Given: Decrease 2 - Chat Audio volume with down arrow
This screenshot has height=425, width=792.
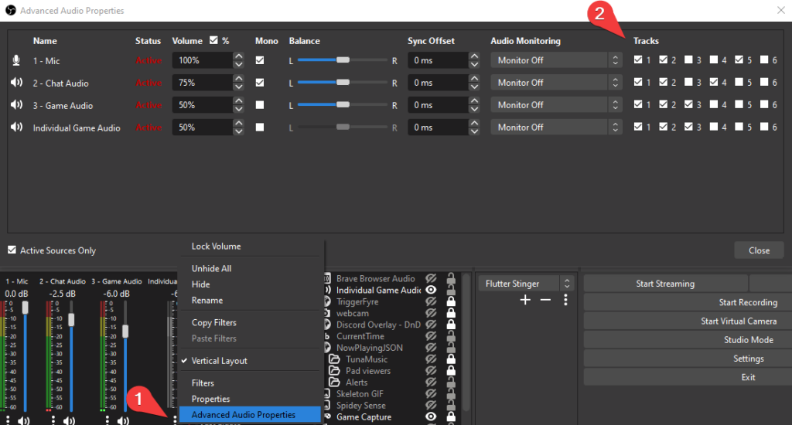Looking at the screenshot, I should coord(238,87).
